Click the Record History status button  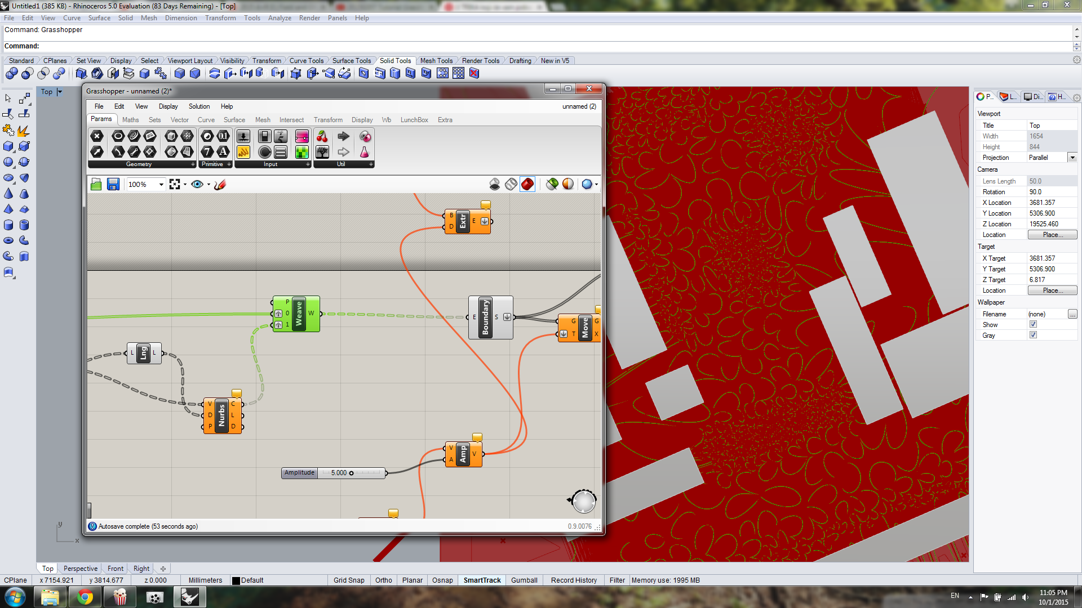click(x=574, y=580)
